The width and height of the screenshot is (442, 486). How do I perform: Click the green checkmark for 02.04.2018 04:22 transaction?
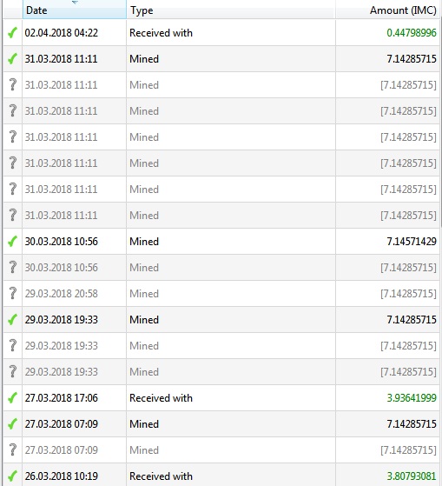pos(12,32)
